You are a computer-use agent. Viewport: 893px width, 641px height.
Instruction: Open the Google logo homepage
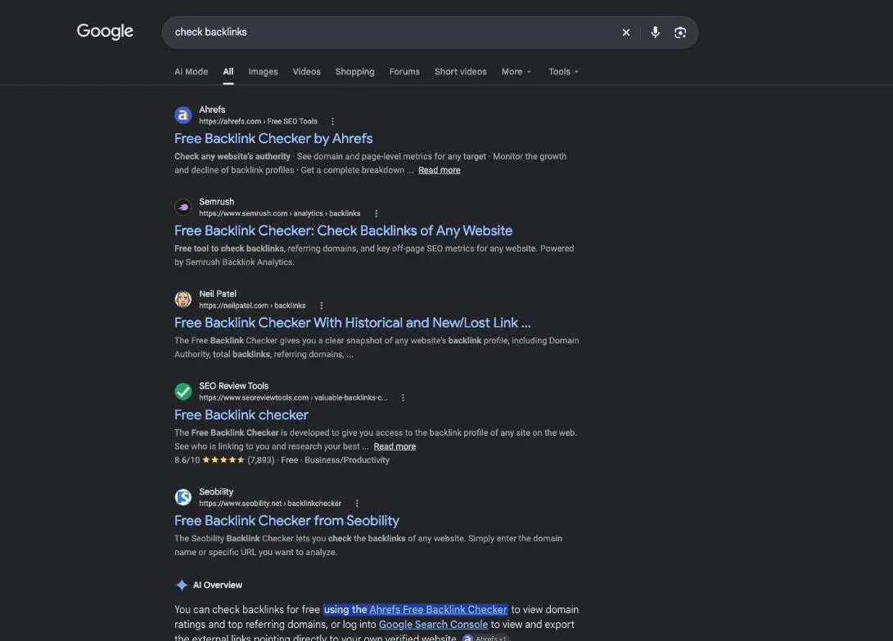(105, 31)
